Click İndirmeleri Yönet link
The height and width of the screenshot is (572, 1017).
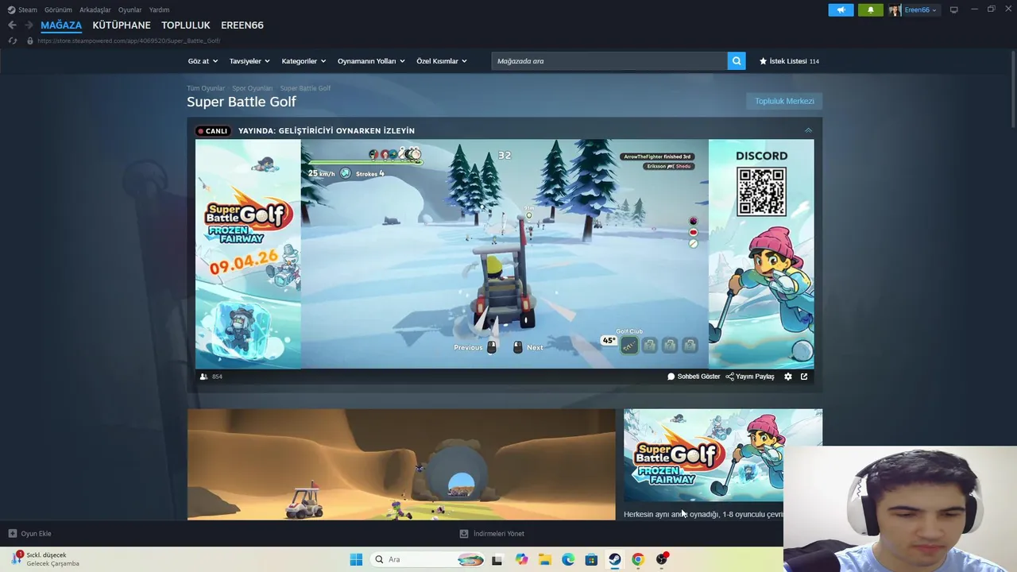pyautogui.click(x=492, y=534)
